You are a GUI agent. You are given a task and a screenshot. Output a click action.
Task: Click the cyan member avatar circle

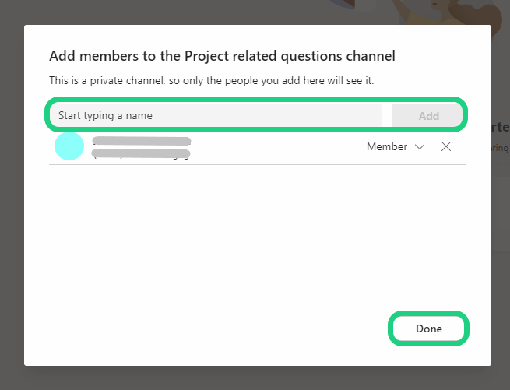(69, 146)
